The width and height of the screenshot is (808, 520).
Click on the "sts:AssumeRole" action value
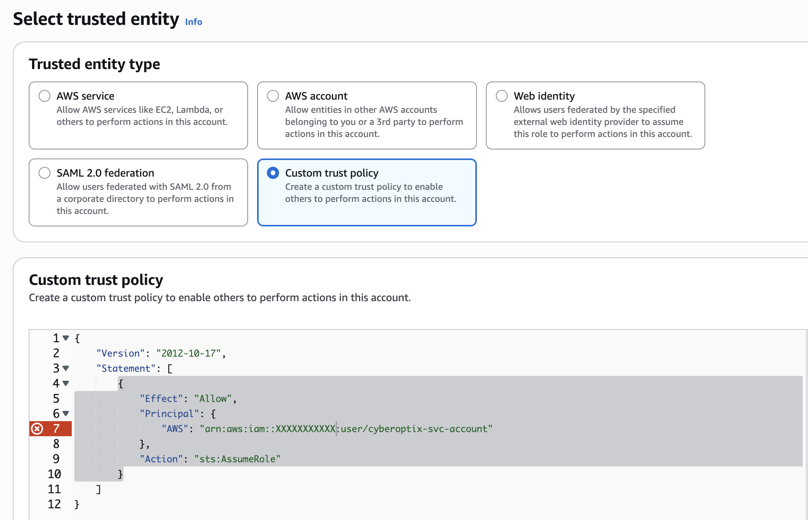point(237,459)
